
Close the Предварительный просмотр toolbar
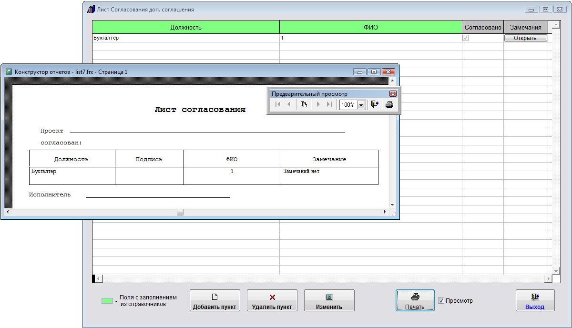(x=393, y=94)
